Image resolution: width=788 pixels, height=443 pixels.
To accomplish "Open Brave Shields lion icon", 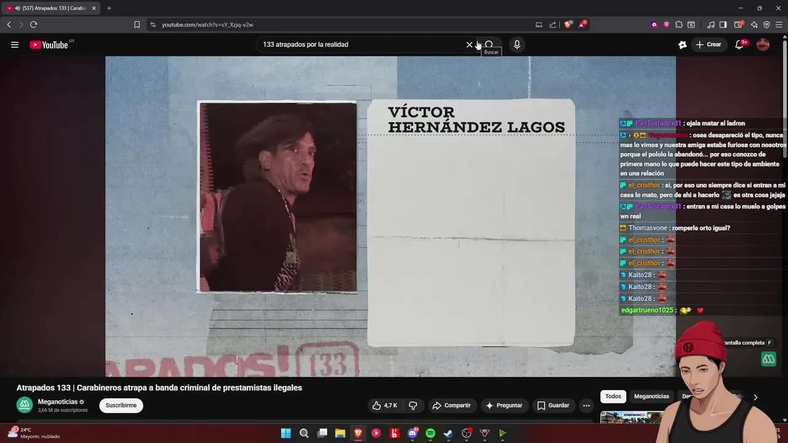I will click(x=568, y=25).
